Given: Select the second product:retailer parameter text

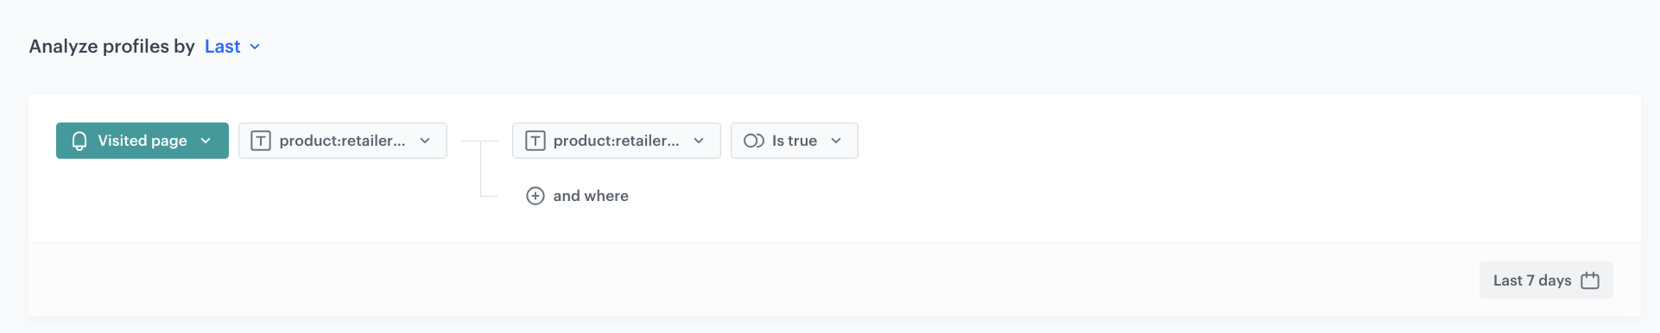Looking at the screenshot, I should click(x=616, y=141).
